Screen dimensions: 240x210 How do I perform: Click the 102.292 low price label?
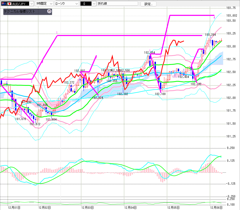click(x=196, y=84)
